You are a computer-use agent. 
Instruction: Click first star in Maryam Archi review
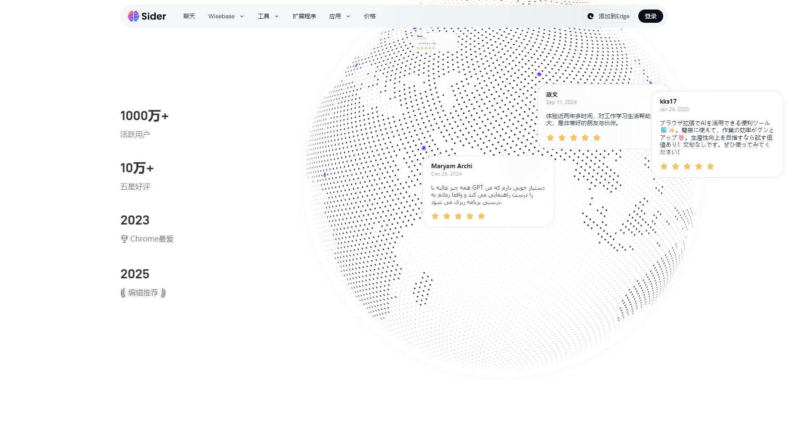pos(435,216)
